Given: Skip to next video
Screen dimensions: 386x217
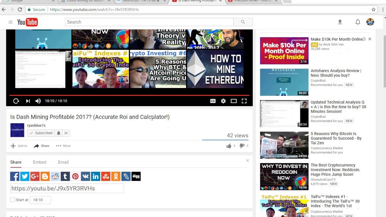Looking at the screenshot, I should coord(28,101).
